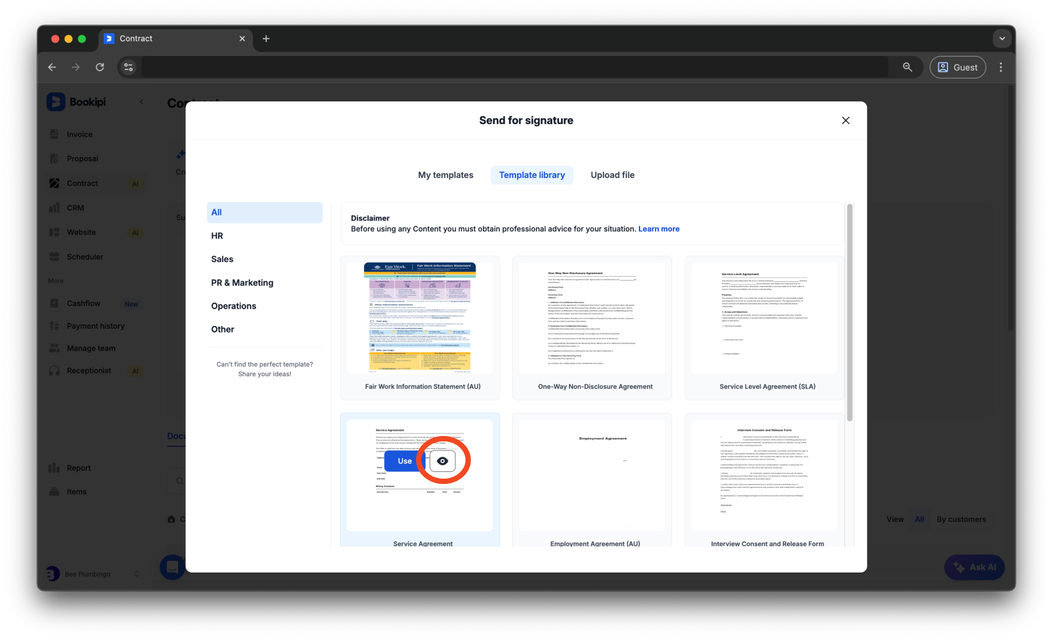The height and width of the screenshot is (640, 1053).
Task: Open the Guest profile button
Action: point(958,67)
